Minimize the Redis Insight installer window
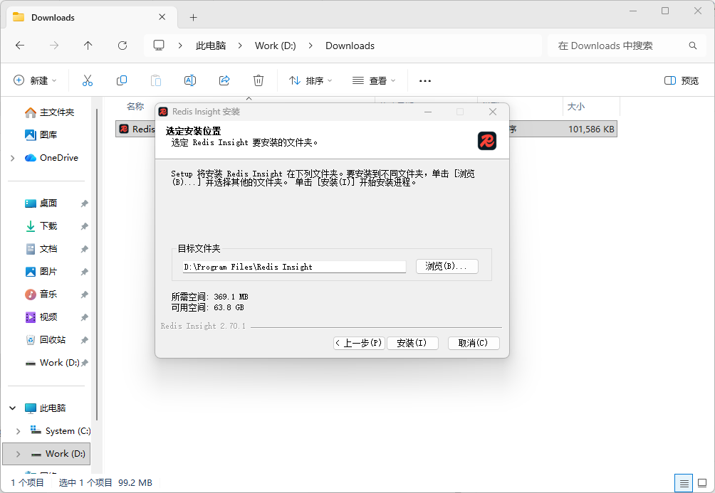 click(428, 112)
